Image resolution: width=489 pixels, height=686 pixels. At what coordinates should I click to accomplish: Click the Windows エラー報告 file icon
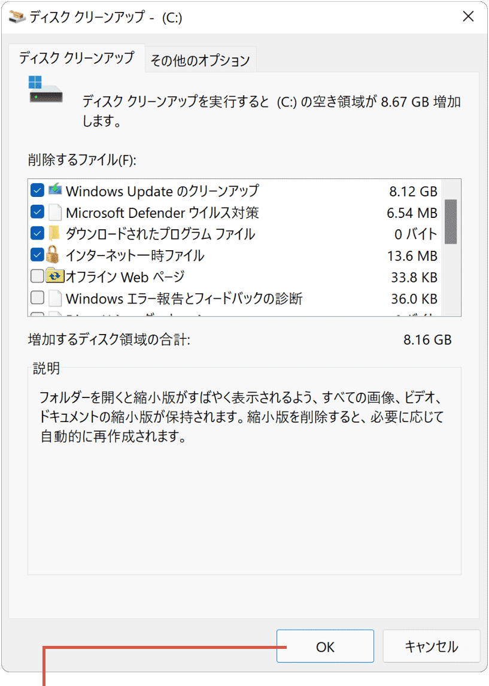pos(55,298)
